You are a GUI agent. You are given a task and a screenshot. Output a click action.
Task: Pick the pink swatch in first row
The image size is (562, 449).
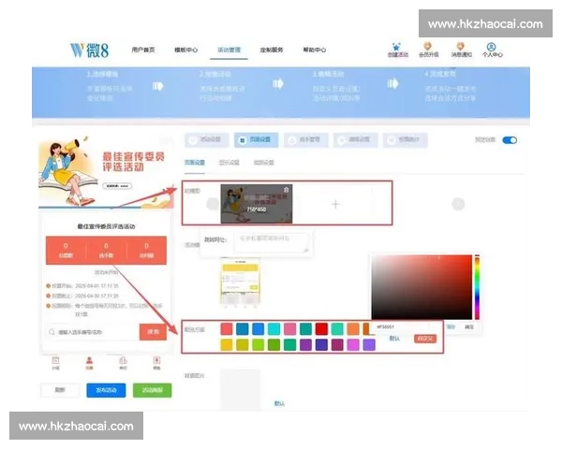pos(290,328)
